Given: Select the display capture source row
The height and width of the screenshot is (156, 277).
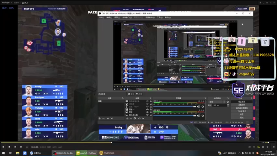Looking at the screenshot, I should pos(138,115).
